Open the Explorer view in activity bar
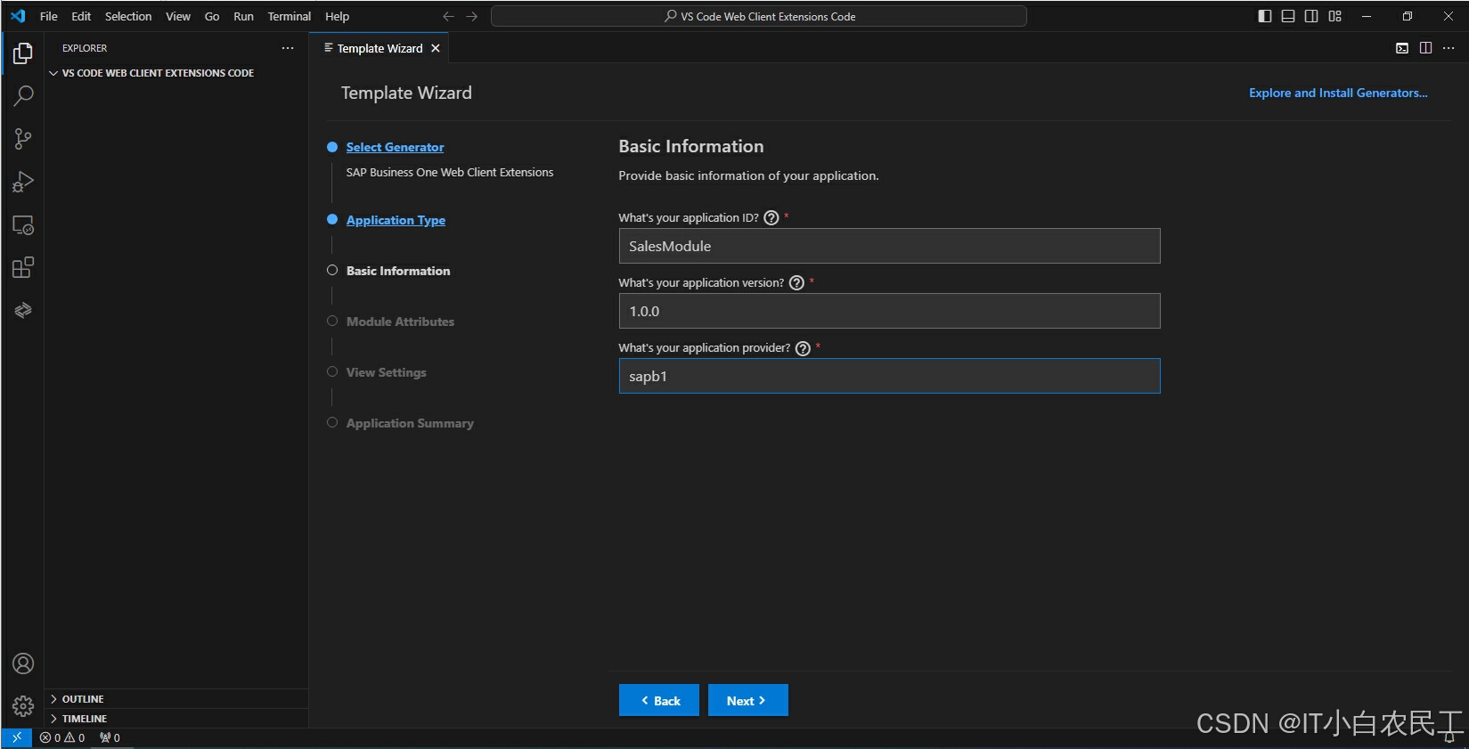Viewport: 1469px width, 749px height. click(x=23, y=53)
